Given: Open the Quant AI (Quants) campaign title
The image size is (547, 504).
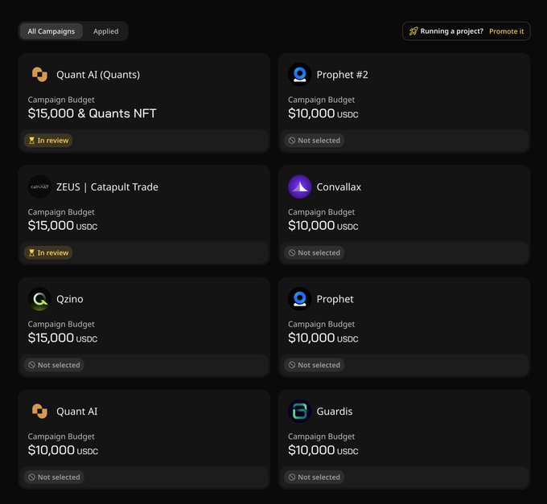Looking at the screenshot, I should [98, 75].
